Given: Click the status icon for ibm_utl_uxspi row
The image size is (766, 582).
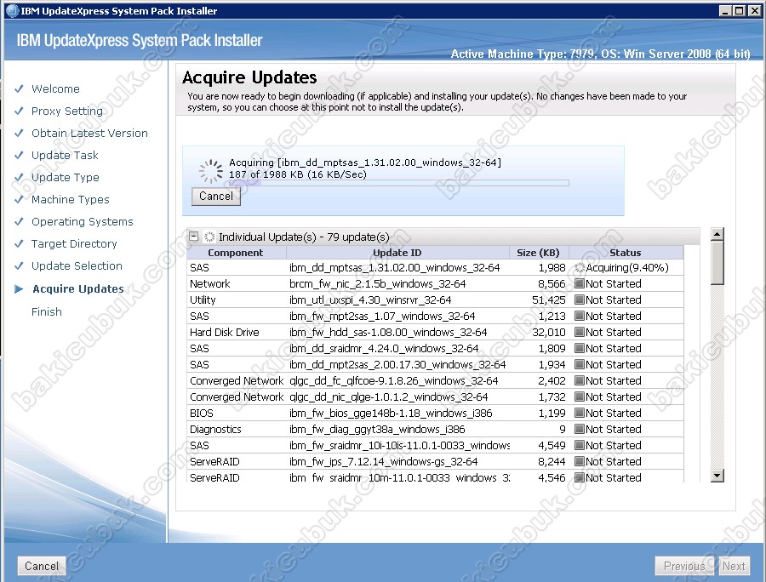Looking at the screenshot, I should pos(580,300).
